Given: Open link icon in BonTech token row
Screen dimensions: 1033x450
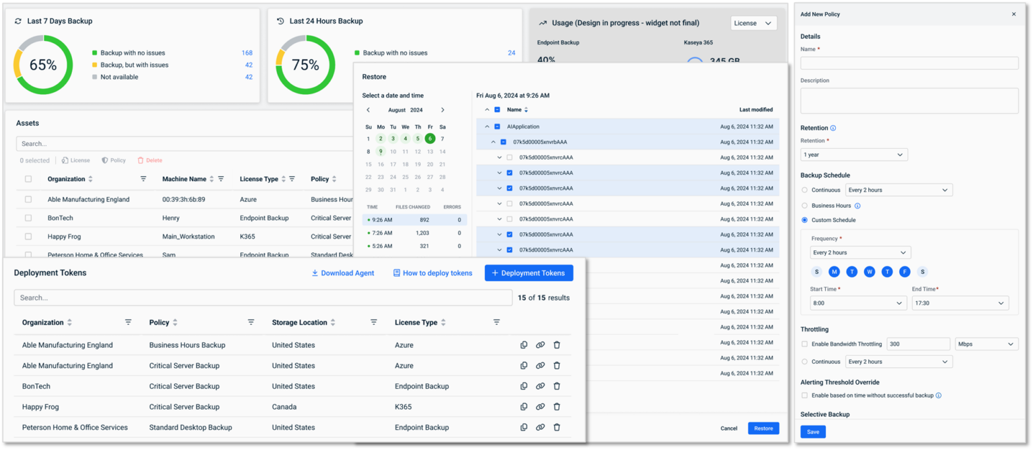Looking at the screenshot, I should pyautogui.click(x=540, y=386).
